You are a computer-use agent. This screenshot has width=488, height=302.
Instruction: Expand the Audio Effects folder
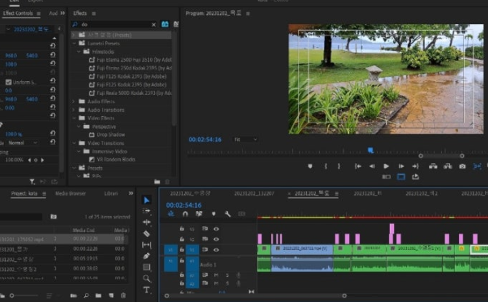pyautogui.click(x=74, y=101)
